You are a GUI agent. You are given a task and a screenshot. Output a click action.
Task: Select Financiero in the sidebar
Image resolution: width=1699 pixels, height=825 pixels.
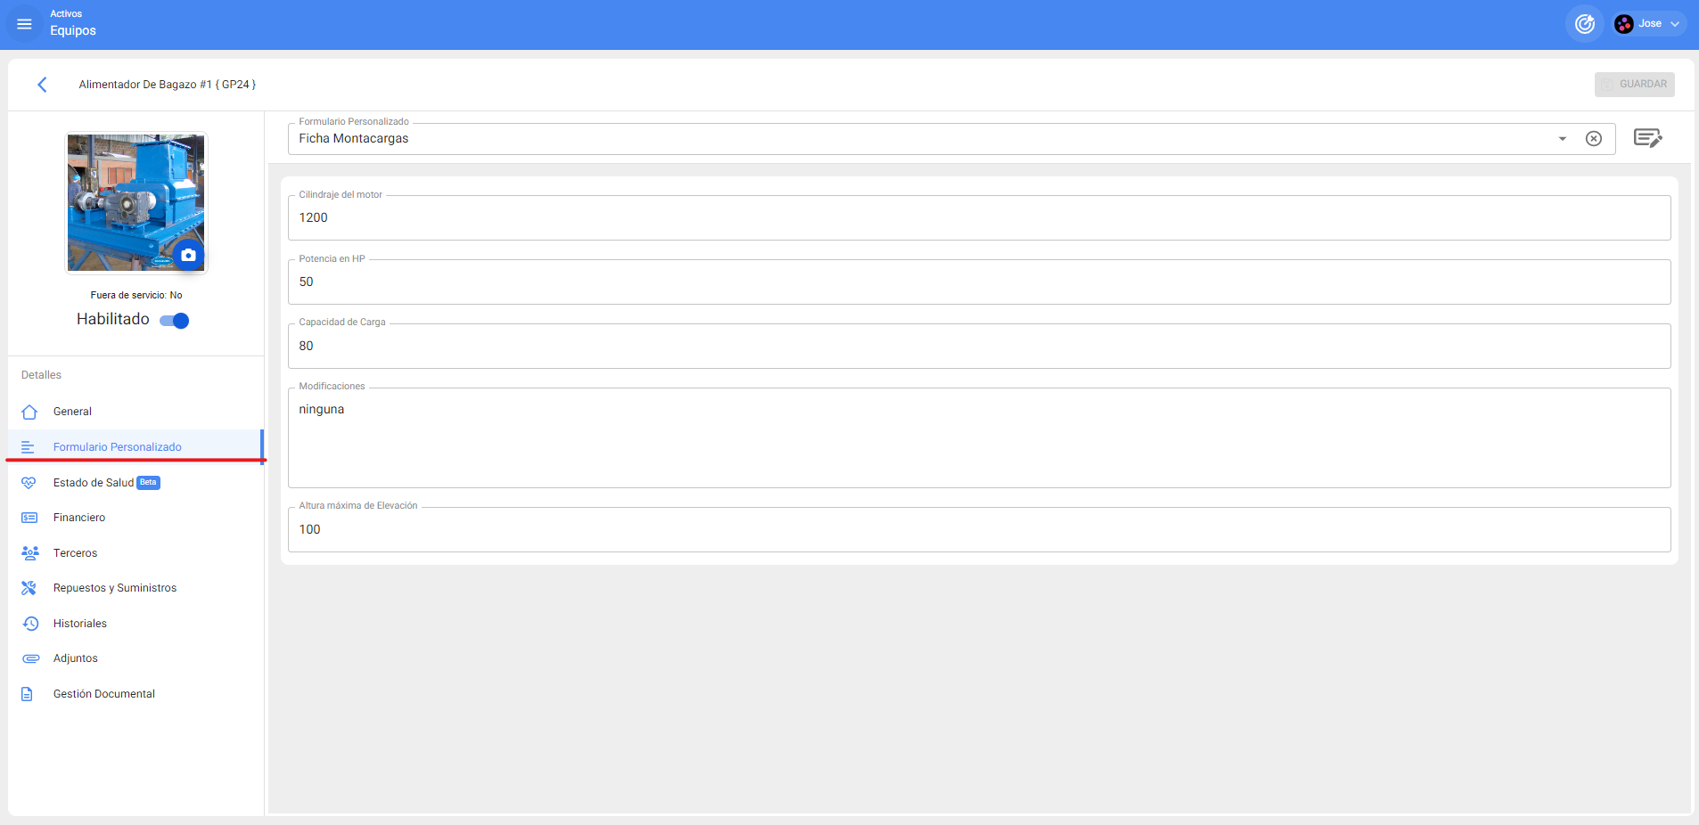78,518
